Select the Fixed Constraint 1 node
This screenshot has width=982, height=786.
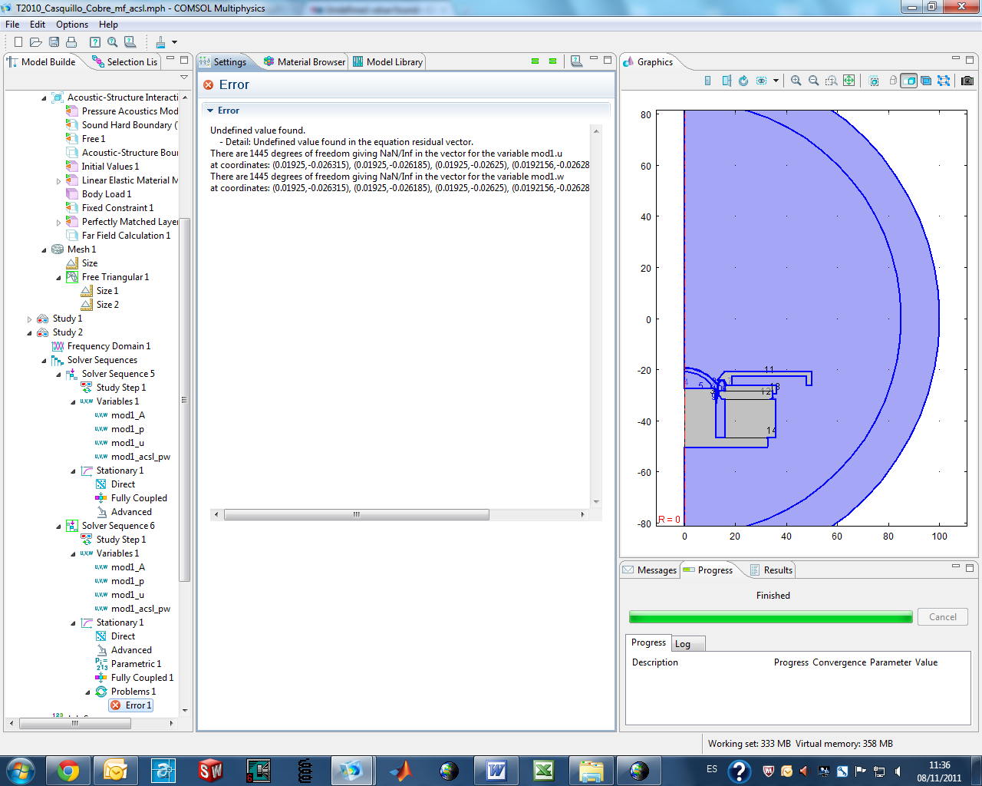[x=110, y=208]
